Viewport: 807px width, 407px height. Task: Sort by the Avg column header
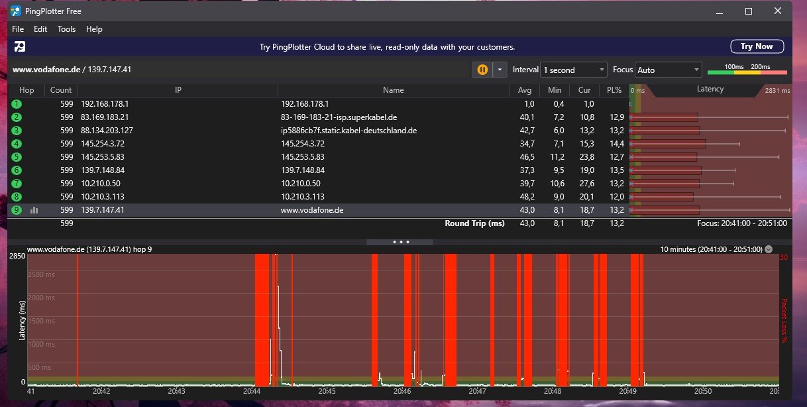coord(525,89)
